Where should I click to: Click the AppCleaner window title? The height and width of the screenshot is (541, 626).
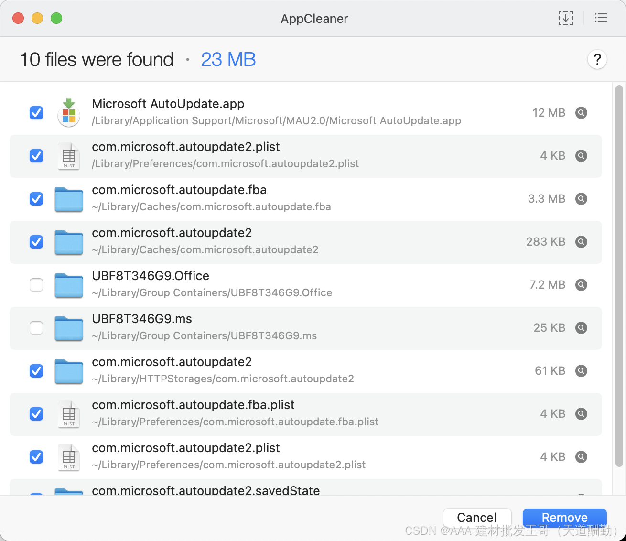pos(314,19)
